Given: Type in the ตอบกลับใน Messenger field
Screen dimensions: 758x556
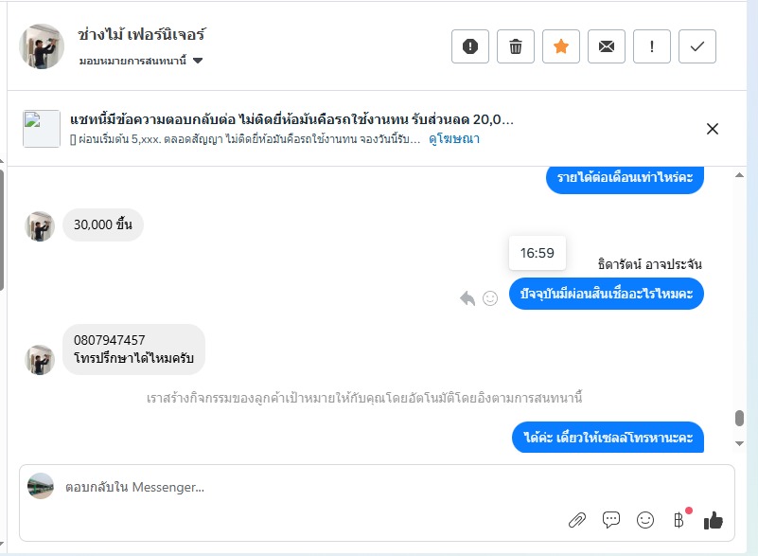Looking at the screenshot, I should (x=284, y=487).
